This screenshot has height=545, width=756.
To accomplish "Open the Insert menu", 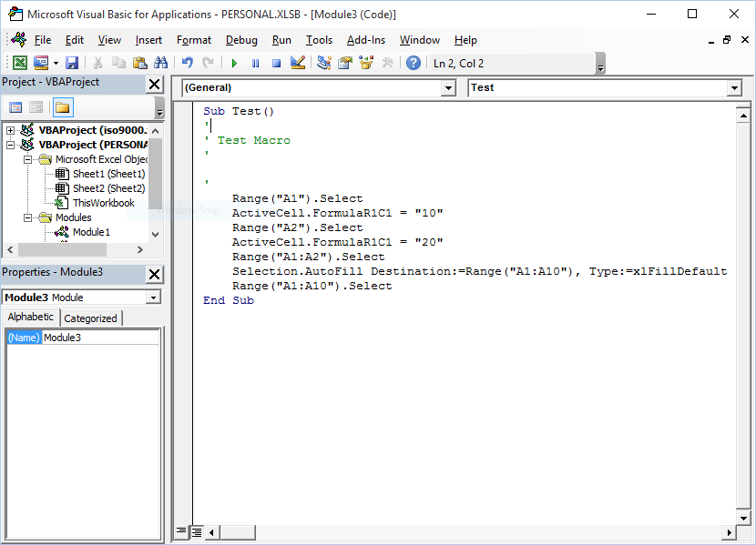I will [x=148, y=40].
